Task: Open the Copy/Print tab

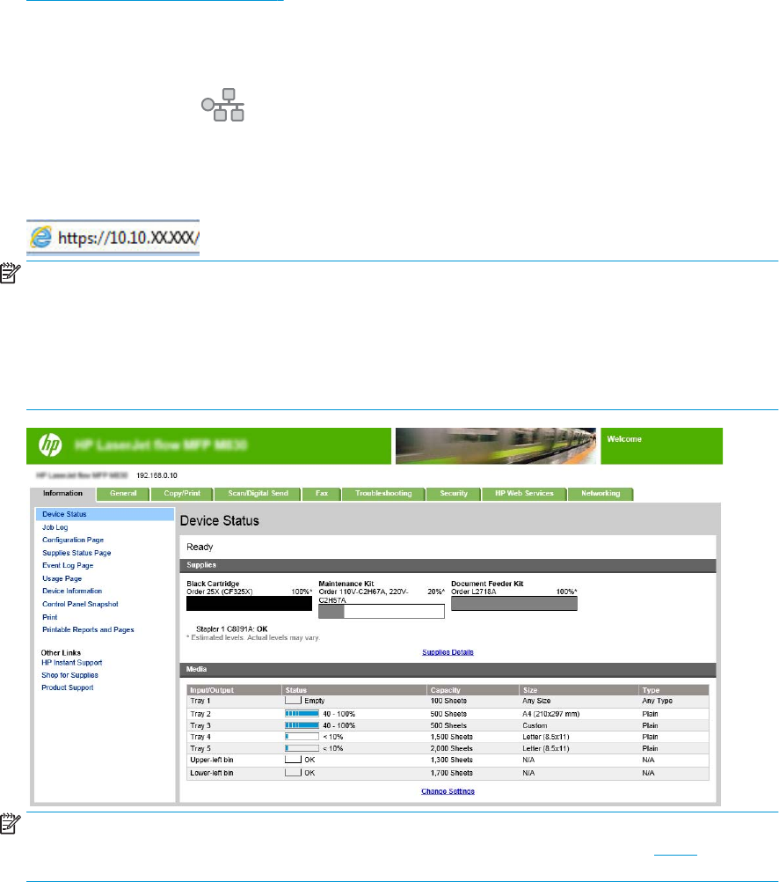Action: pos(182,494)
